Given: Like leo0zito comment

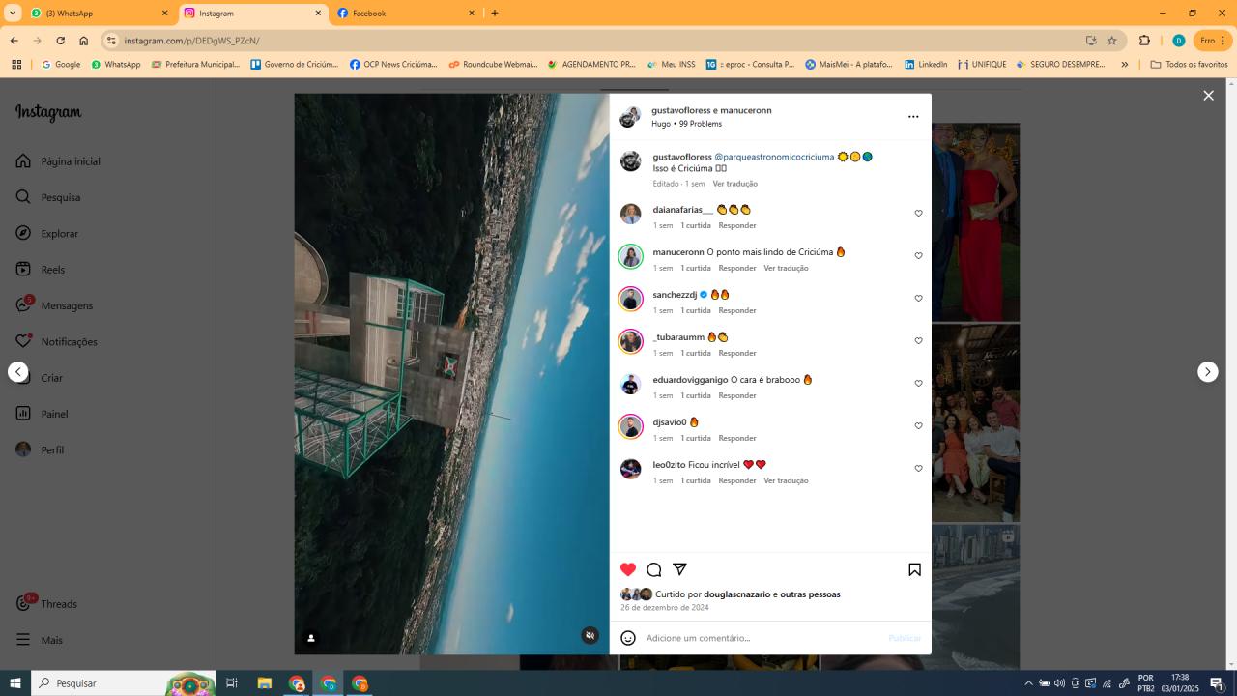Looking at the screenshot, I should [918, 469].
